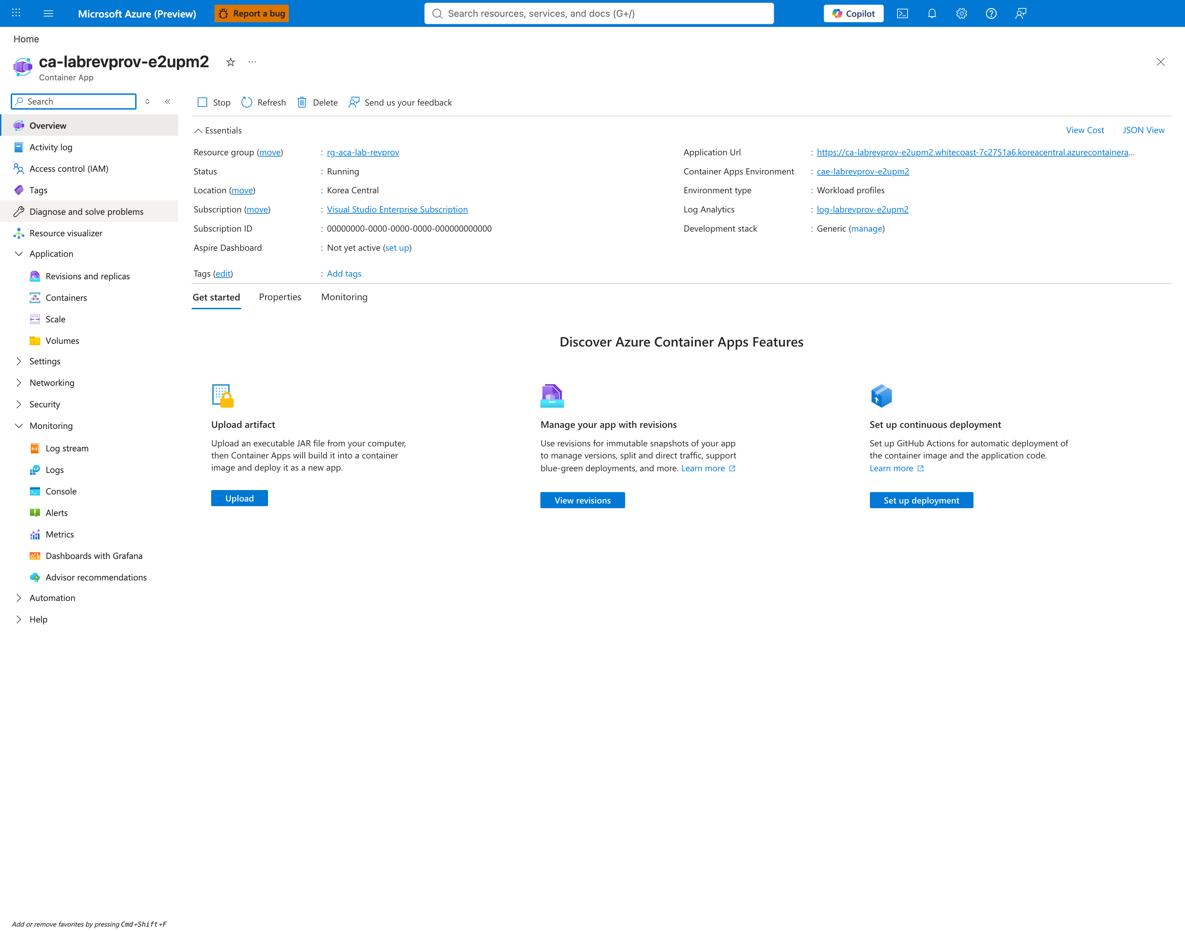Viewport: 1185px width, 931px height.
Task: Collapse the sidebar with double chevron
Action: click(x=167, y=102)
